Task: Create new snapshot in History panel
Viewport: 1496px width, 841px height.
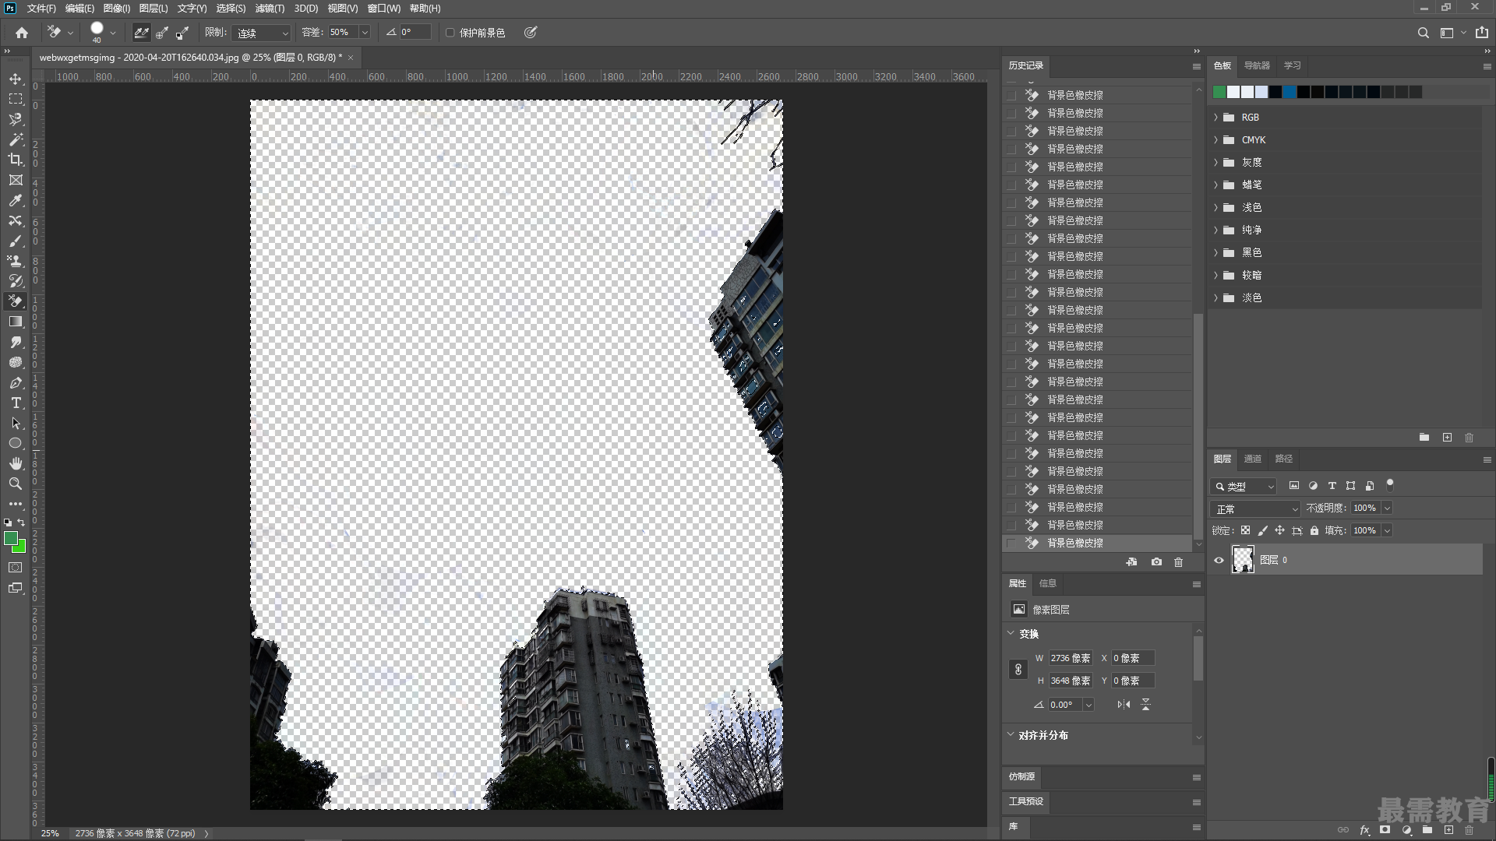Action: pyautogui.click(x=1156, y=562)
